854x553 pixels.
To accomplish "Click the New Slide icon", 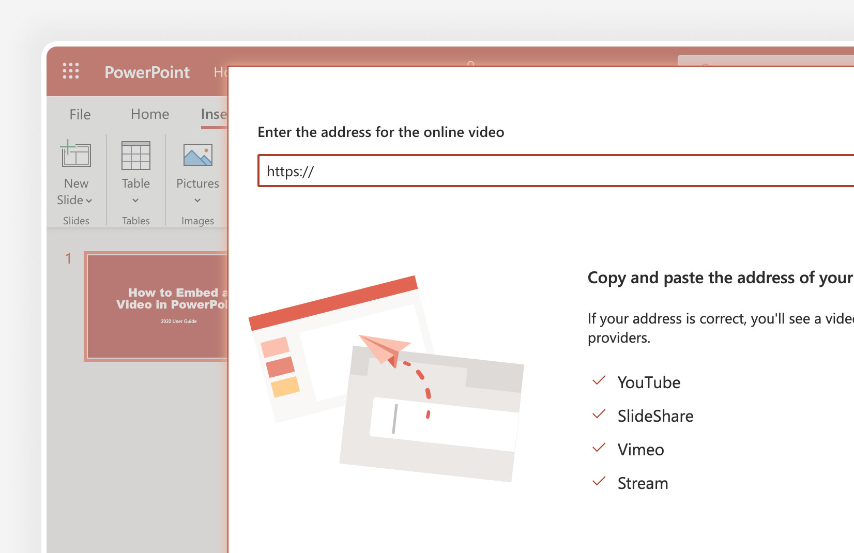I will click(x=76, y=155).
